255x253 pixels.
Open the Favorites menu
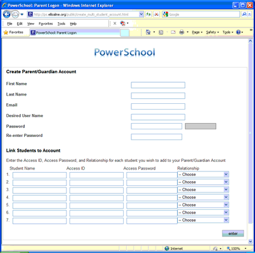coord(46,24)
